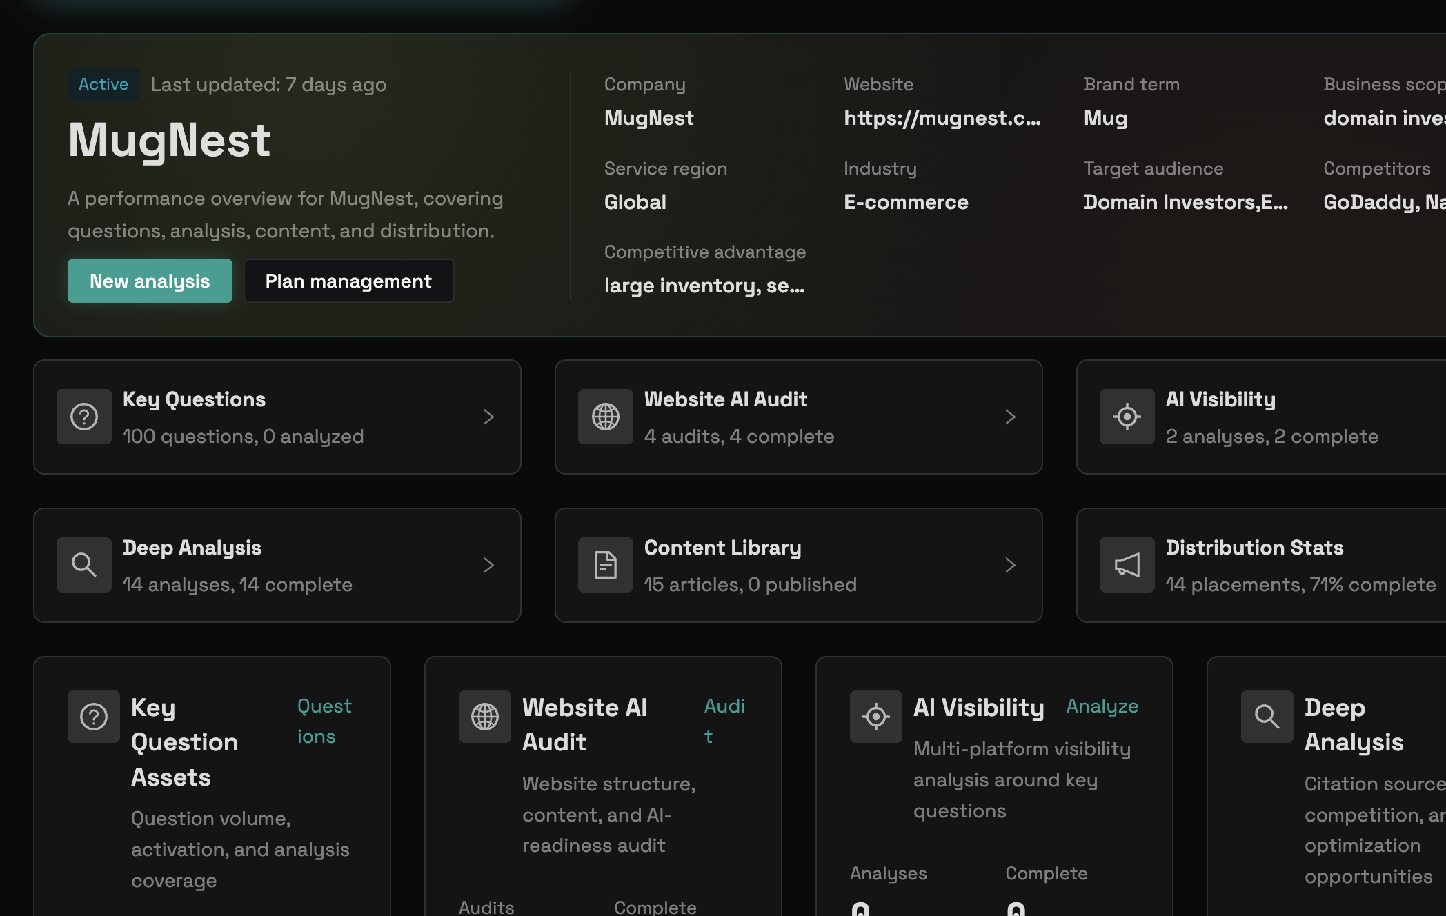The height and width of the screenshot is (916, 1446).
Task: Click the Distribution Stats card title
Action: pos(1255,548)
